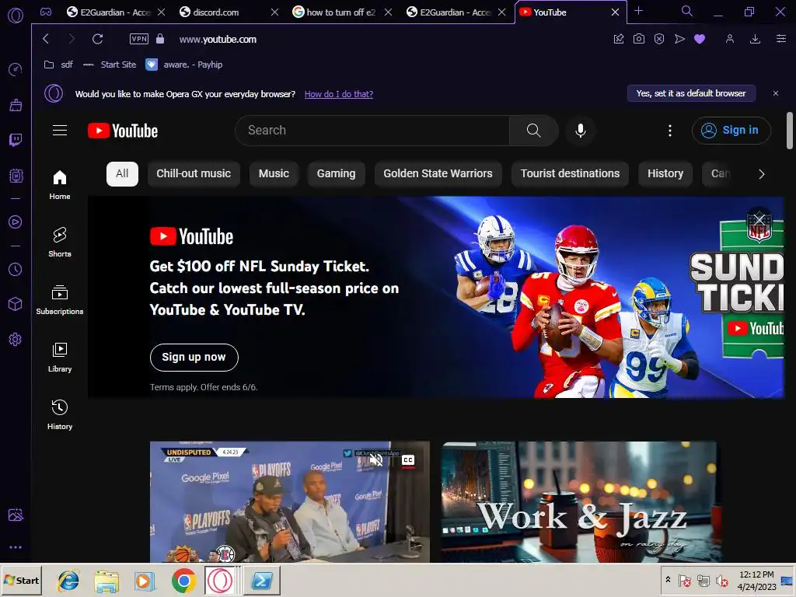Click the three-dots sidebar setup icon
Viewport: 796px width, 597px height.
coord(16,547)
